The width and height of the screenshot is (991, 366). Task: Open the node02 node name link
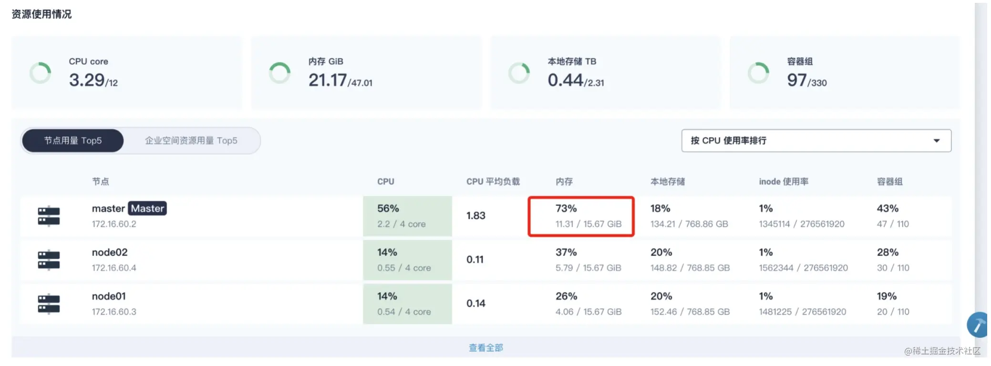110,252
